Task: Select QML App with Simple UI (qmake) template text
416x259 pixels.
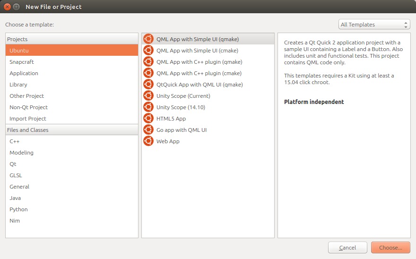Action: tap(198, 39)
